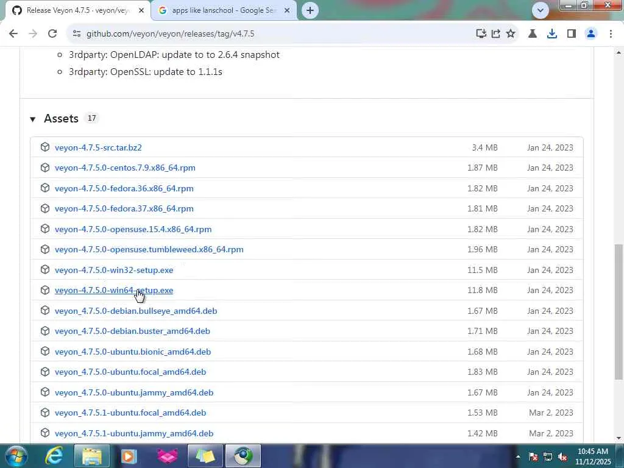Screen dimensions: 624x468
Task: Download veyon_4.7.5.0-ubuntu.focal_amd64.deb
Action: pyautogui.click(x=130, y=372)
